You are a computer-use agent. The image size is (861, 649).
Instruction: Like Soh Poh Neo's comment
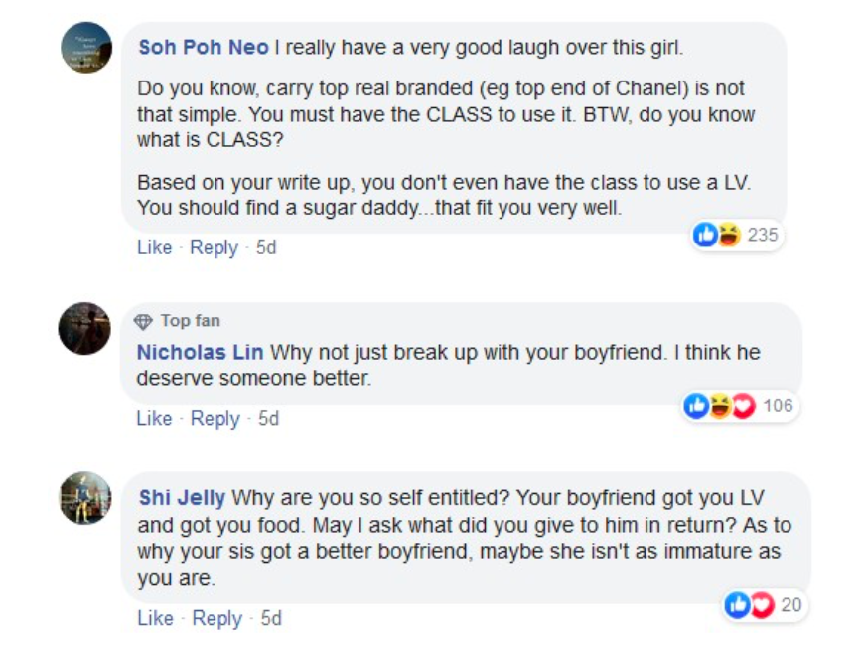pyautogui.click(x=154, y=247)
